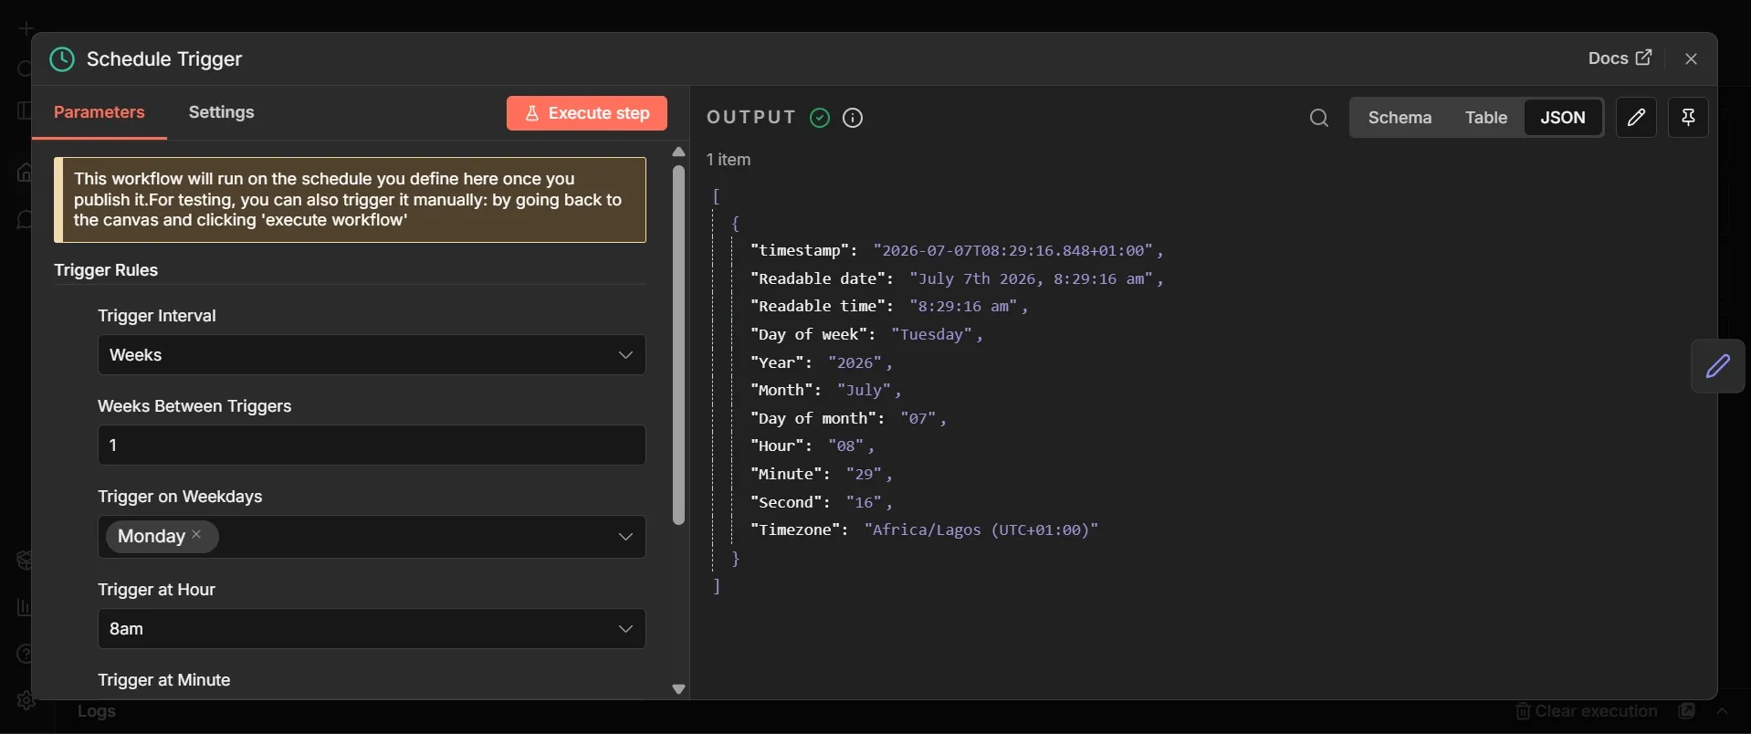Click the Execute step button
The height and width of the screenshot is (734, 1751).
pos(587,113)
